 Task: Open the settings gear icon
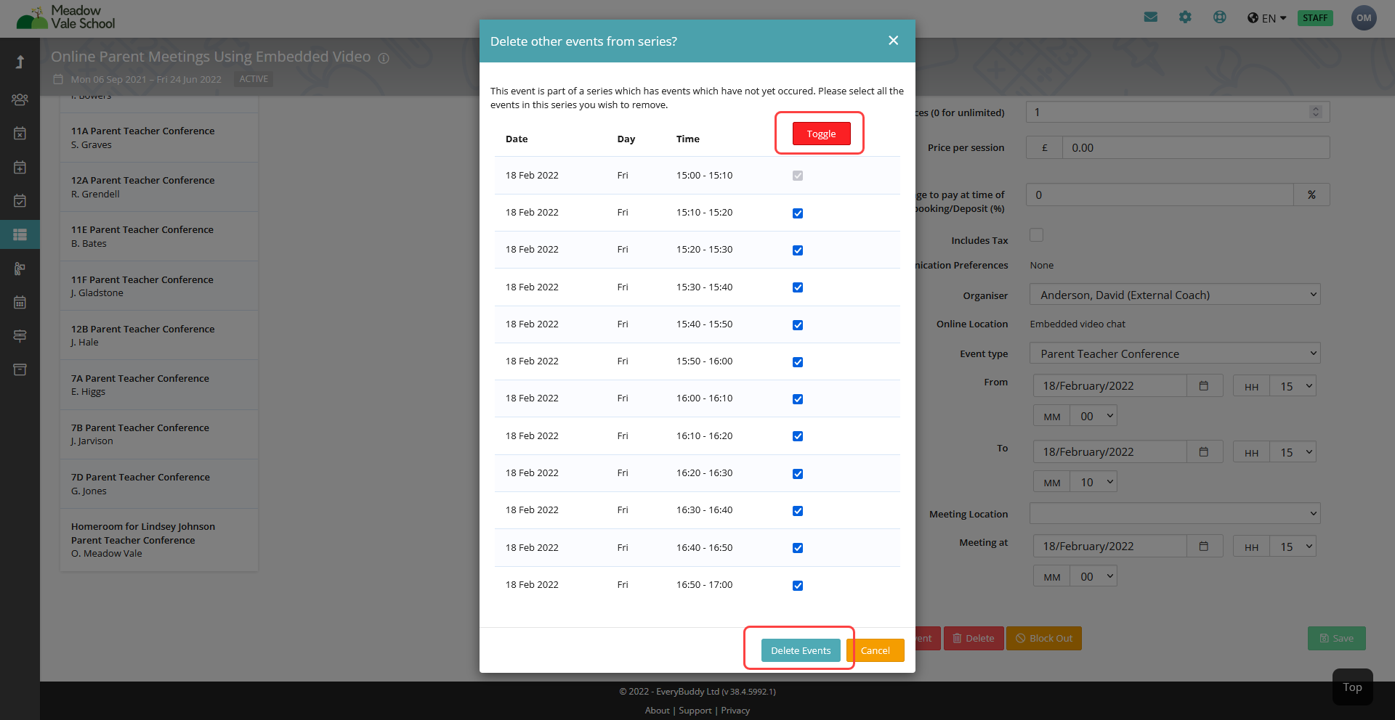1185,17
